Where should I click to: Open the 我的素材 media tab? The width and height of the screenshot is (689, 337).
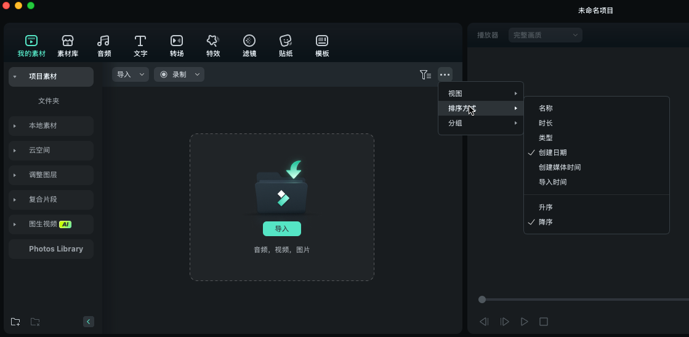31,46
